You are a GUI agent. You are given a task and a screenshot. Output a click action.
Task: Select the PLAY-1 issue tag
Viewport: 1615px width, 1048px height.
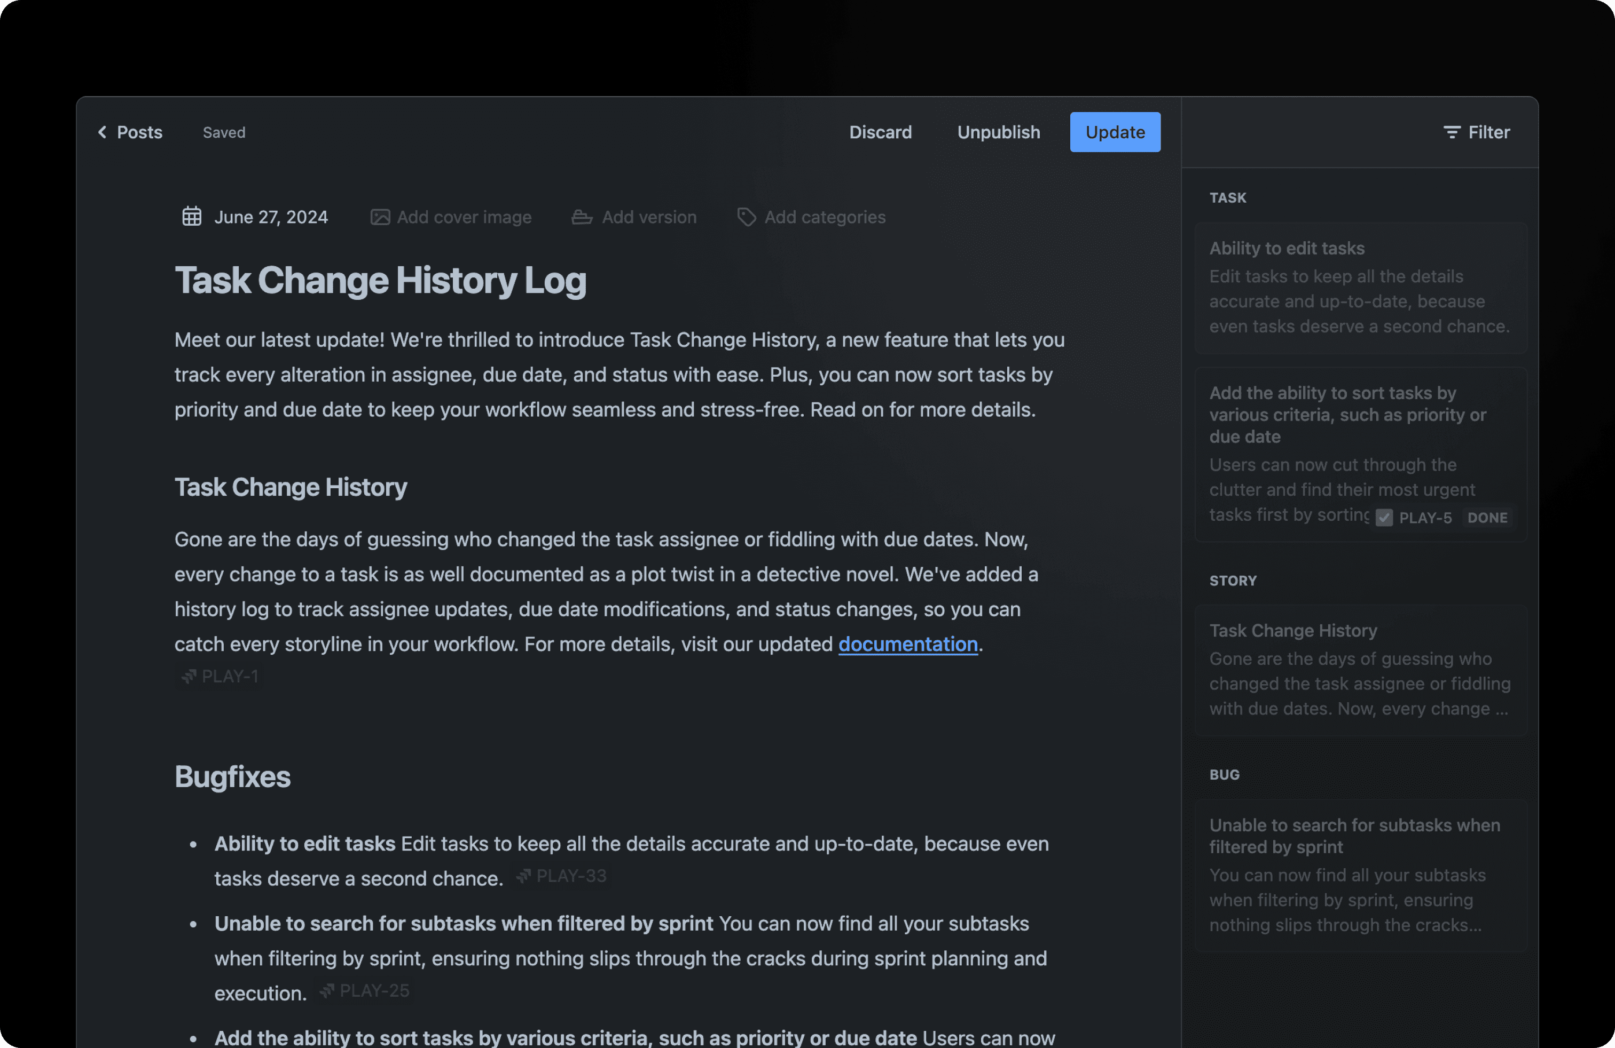[x=219, y=676]
